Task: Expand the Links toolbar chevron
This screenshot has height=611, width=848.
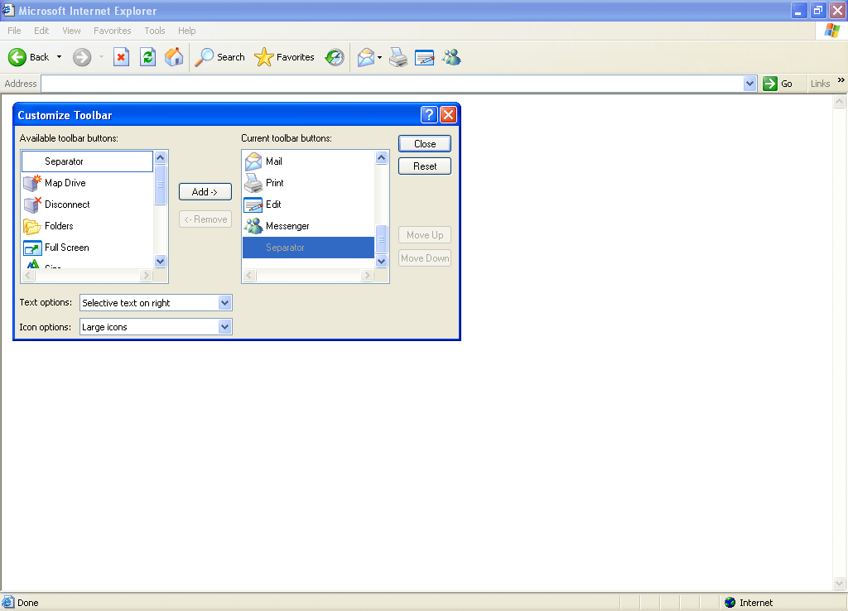Action: (x=841, y=80)
